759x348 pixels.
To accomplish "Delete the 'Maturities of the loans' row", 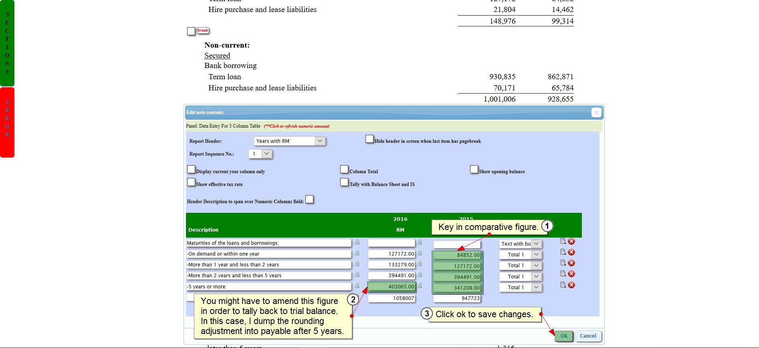I will click(571, 241).
